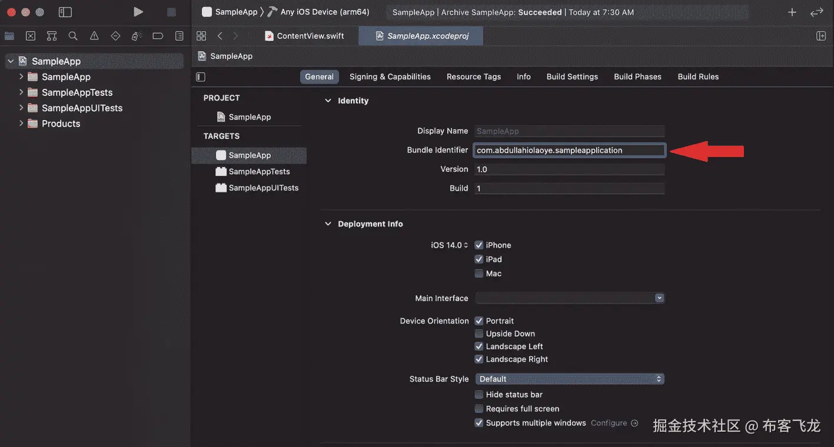The width and height of the screenshot is (834, 447).
Task: Add an editor on the right
Action: [821, 36]
